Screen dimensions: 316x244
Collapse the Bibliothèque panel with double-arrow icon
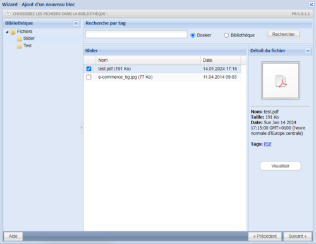76,23
